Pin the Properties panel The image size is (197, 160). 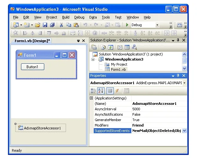(x=178, y=76)
